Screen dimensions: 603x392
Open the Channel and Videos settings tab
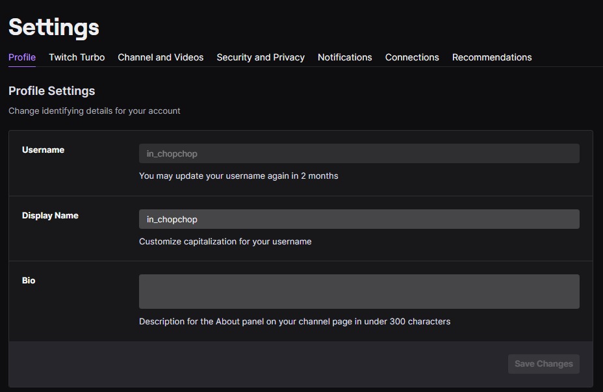coord(160,57)
